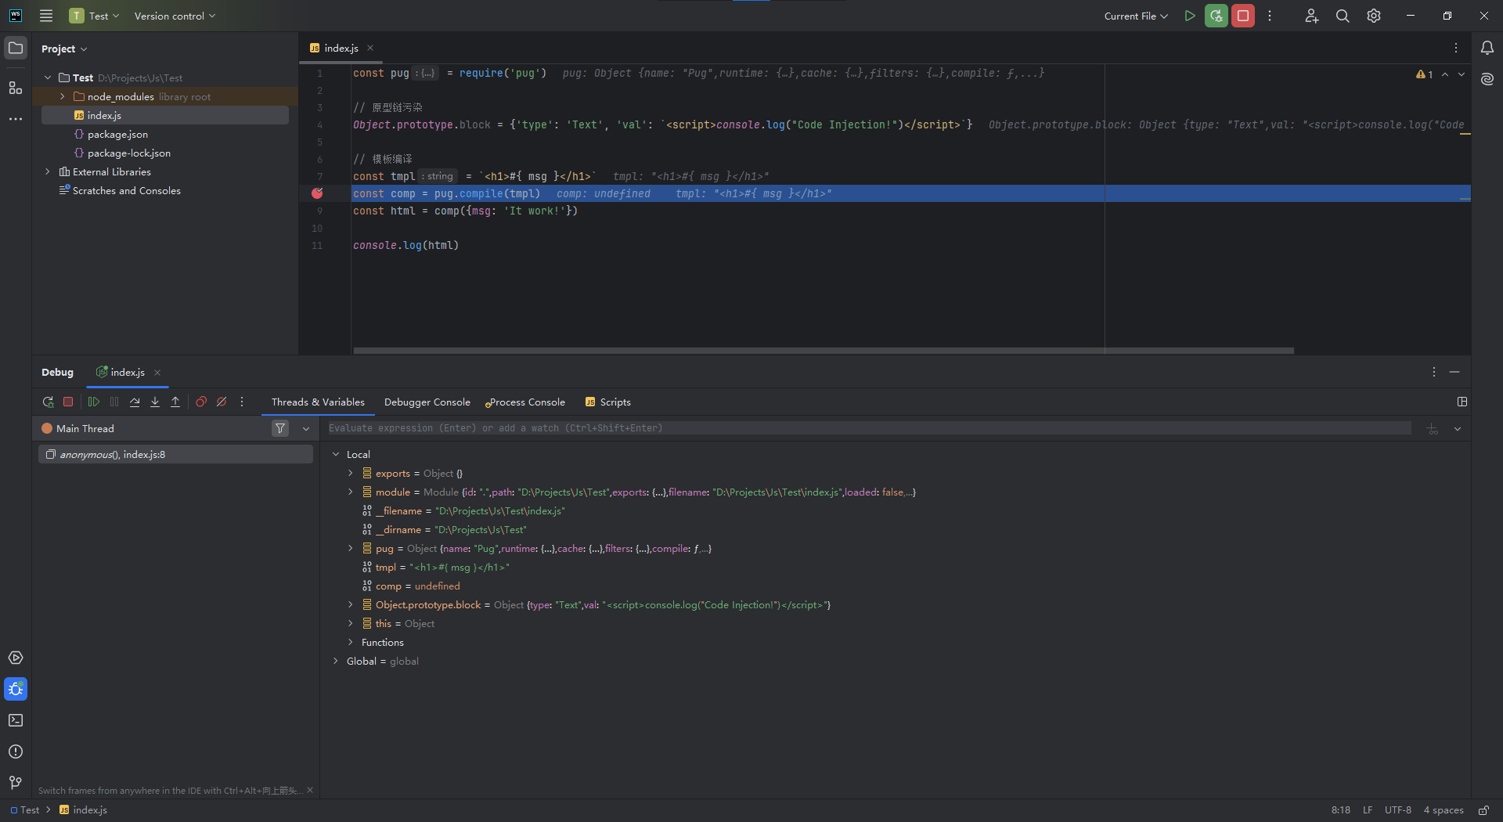Click the Step Into arrow icon

click(155, 402)
